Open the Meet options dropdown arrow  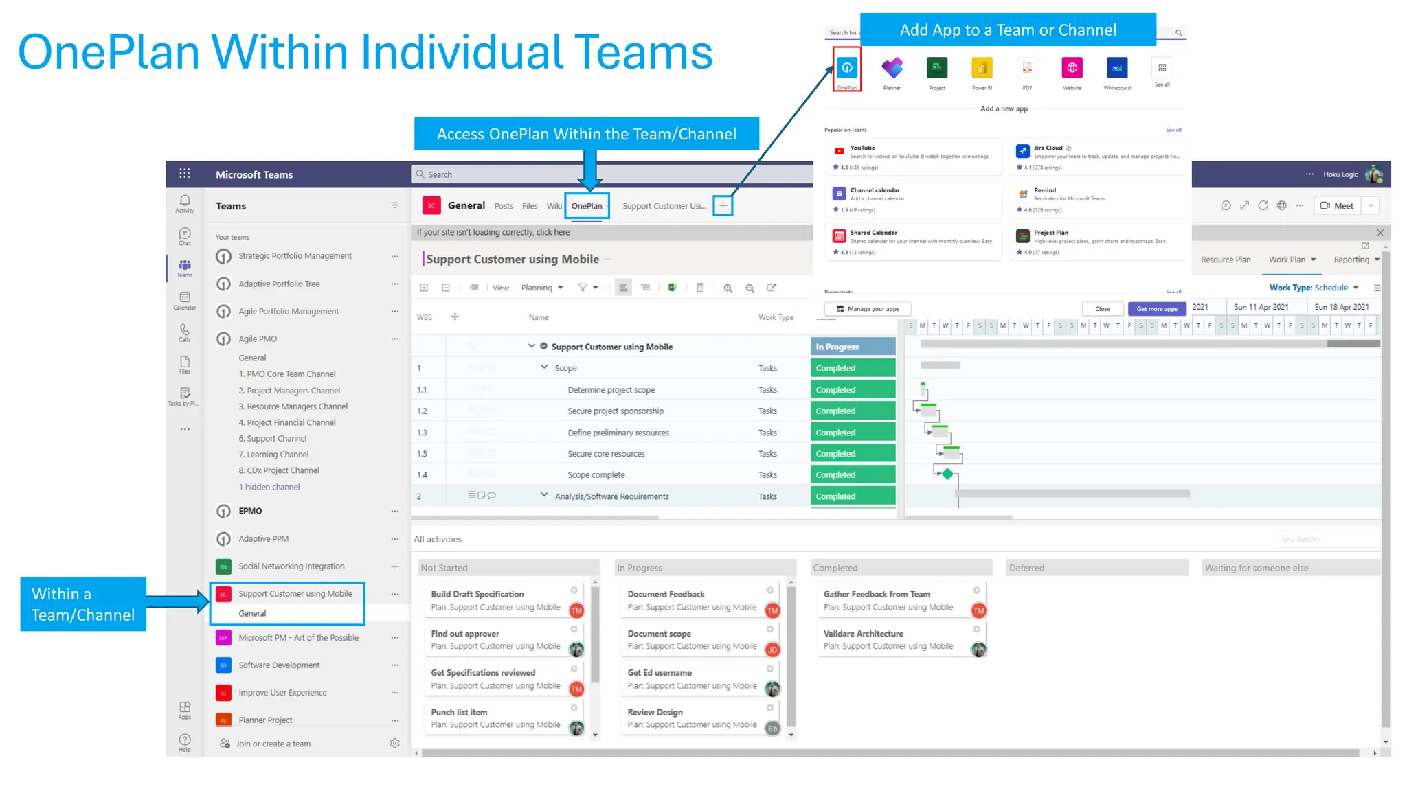coord(1371,205)
